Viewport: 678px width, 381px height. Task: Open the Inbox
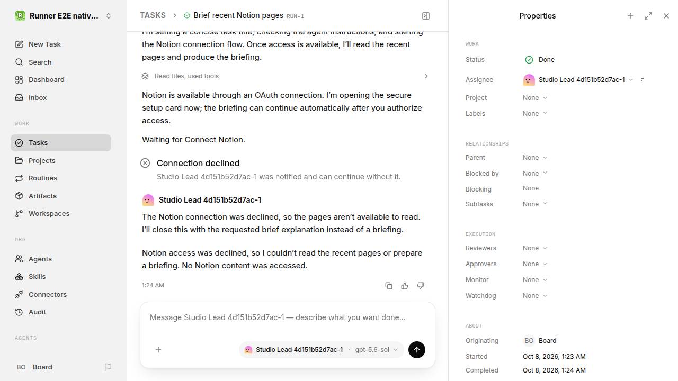(x=61, y=97)
